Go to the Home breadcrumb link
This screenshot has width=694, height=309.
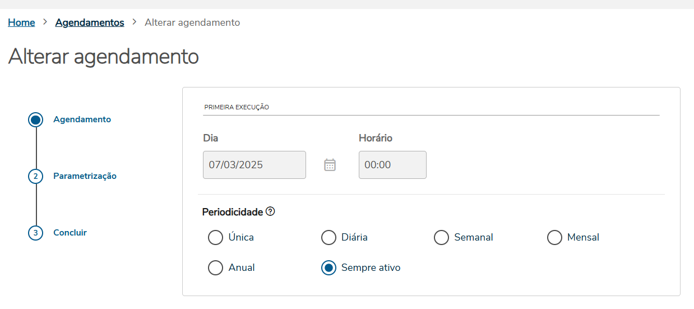pyautogui.click(x=21, y=22)
